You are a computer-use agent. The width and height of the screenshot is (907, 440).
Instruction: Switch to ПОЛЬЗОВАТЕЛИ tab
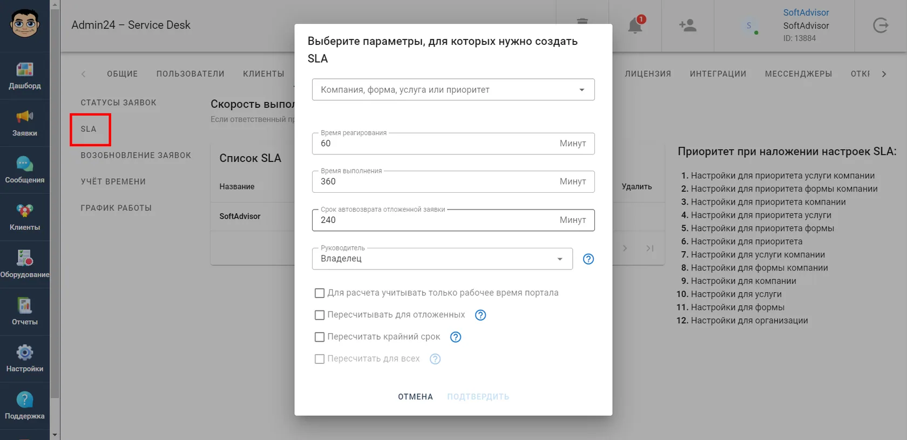[x=191, y=74]
